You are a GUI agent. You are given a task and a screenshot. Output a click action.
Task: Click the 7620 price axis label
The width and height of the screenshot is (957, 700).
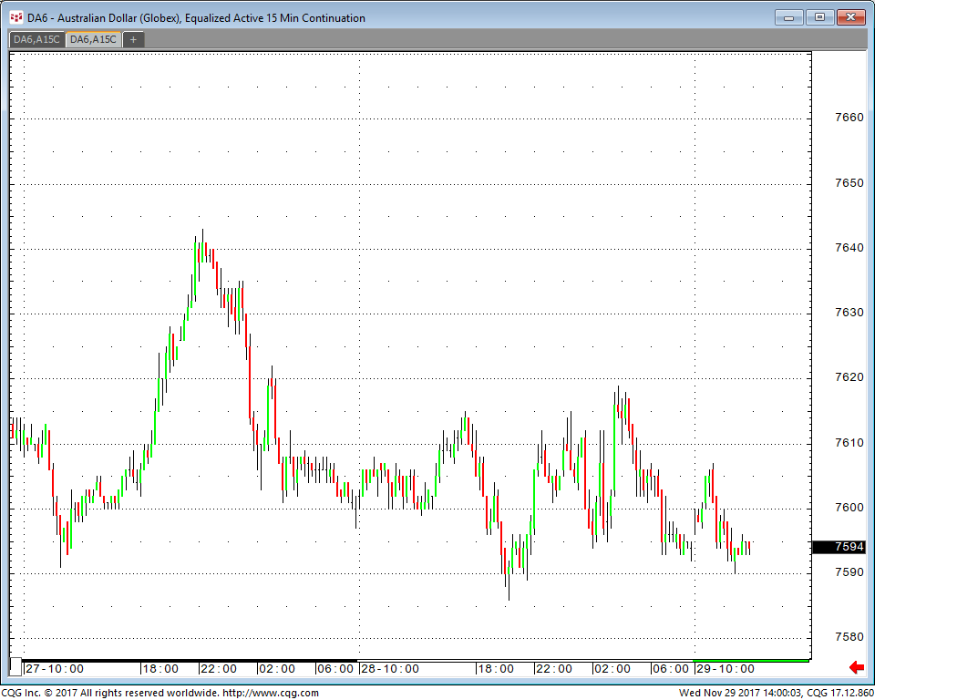pyautogui.click(x=849, y=376)
